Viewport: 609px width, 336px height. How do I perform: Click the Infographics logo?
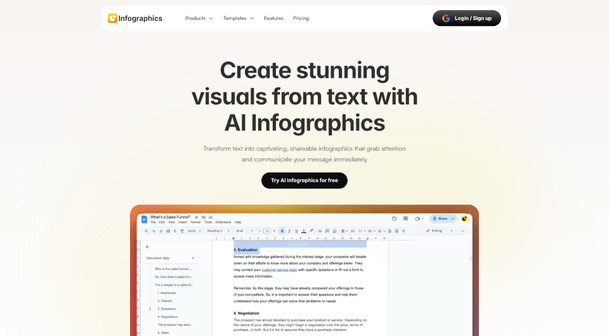pos(135,18)
